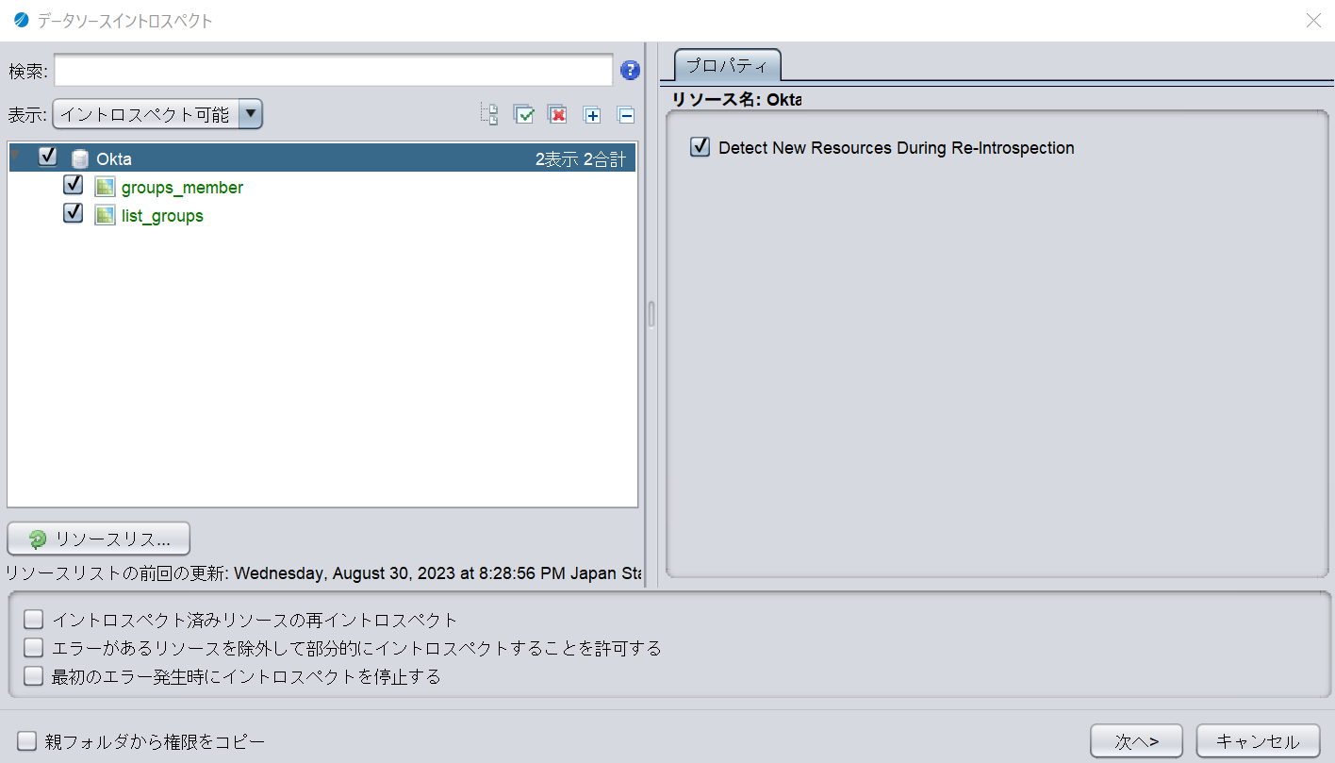Click the Okta database icon
This screenshot has width=1335, height=763.
[80, 159]
